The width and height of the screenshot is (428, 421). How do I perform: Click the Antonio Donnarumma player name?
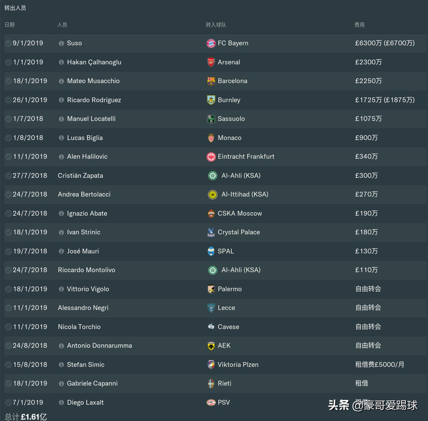(99, 345)
